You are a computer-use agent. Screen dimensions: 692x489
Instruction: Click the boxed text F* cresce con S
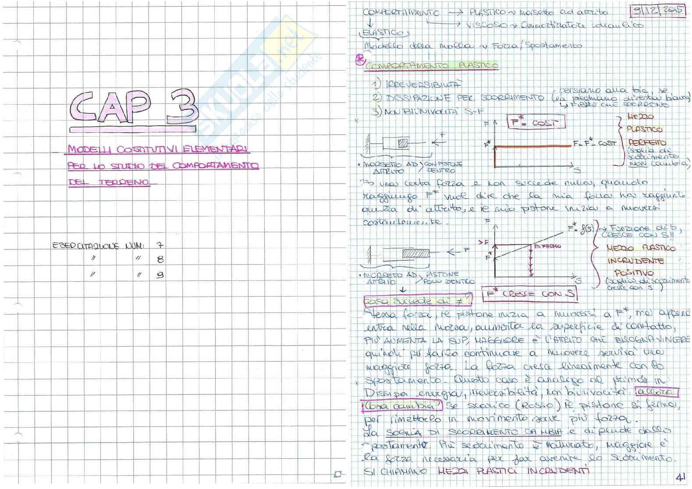point(529,294)
